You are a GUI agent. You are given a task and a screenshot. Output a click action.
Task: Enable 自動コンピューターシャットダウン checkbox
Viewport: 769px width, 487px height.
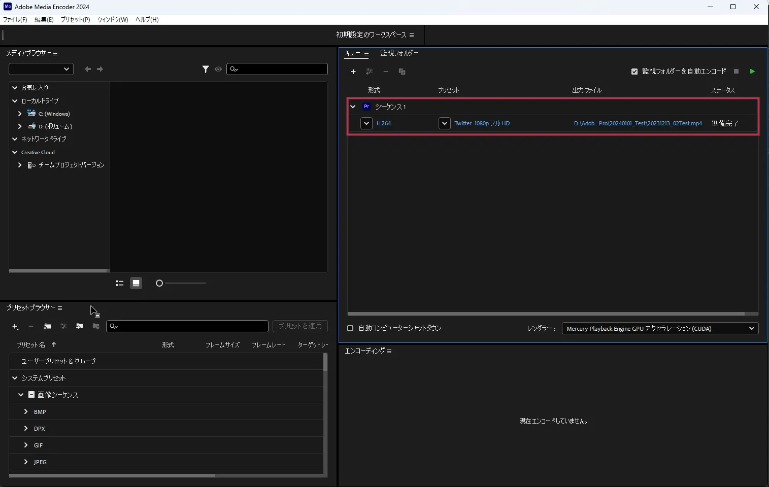pyautogui.click(x=350, y=328)
